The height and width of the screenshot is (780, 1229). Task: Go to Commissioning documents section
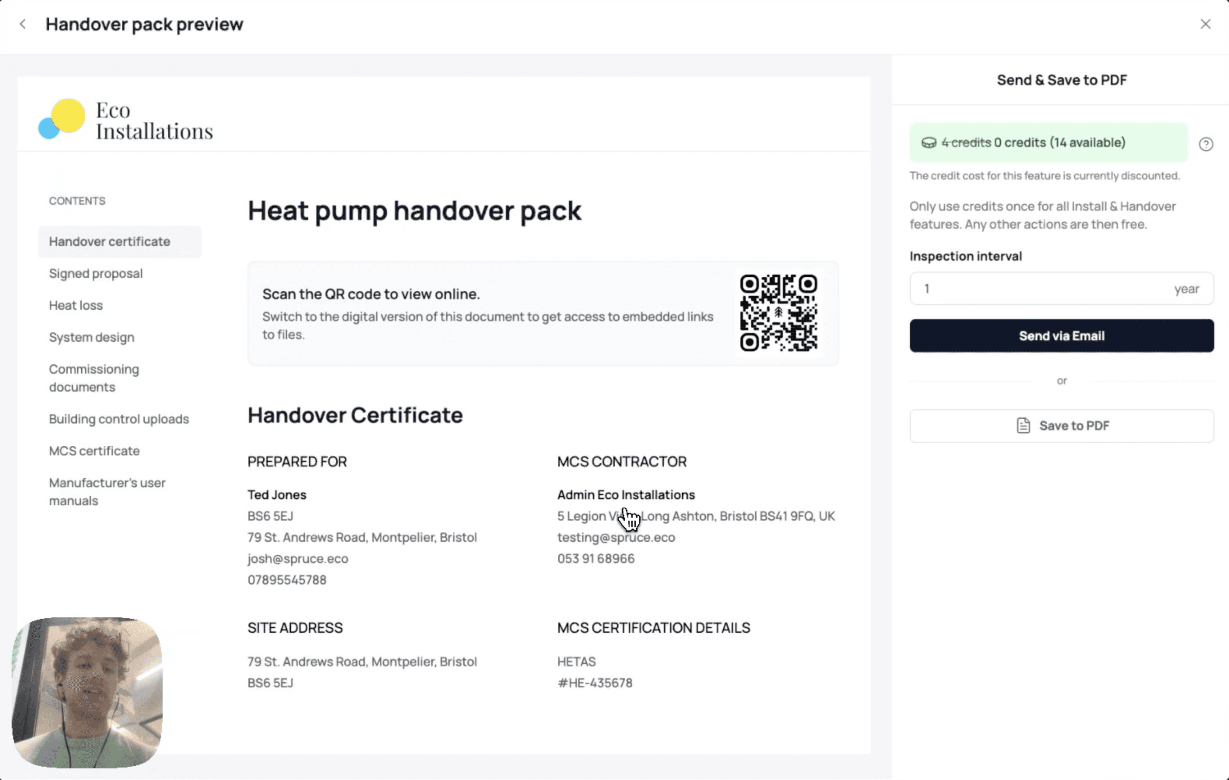[x=94, y=378]
